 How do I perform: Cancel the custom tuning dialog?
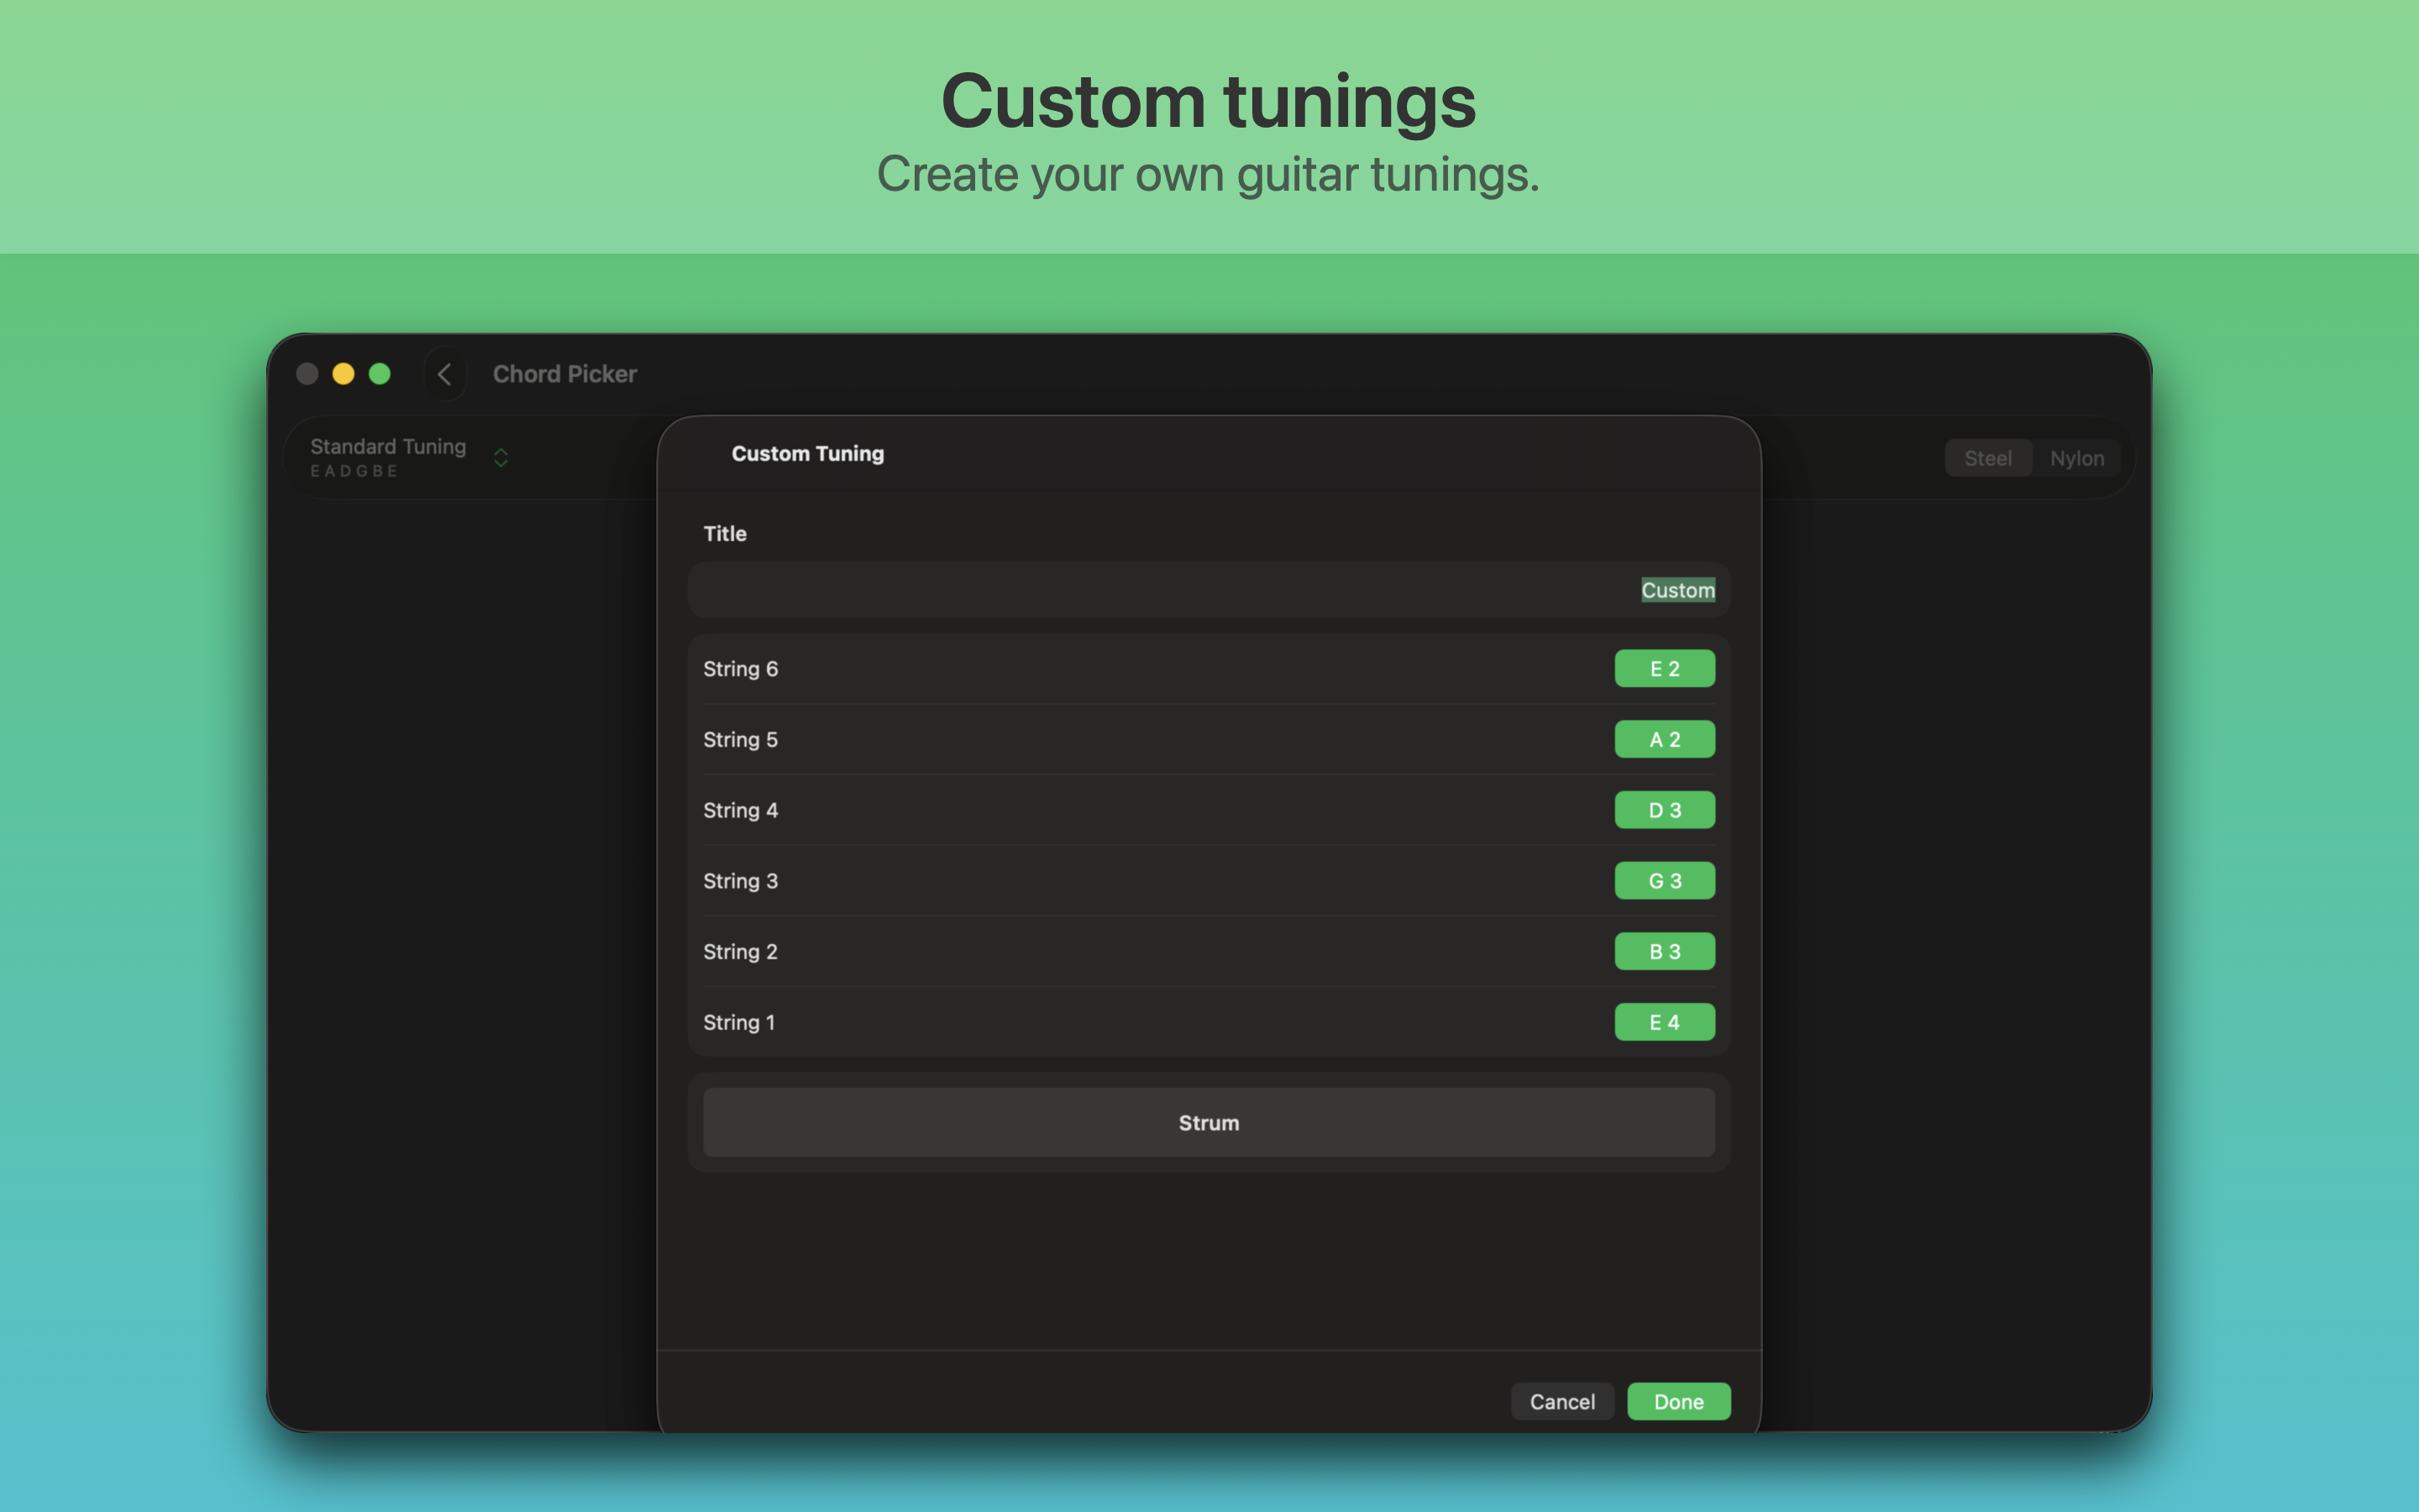[1561, 1402]
